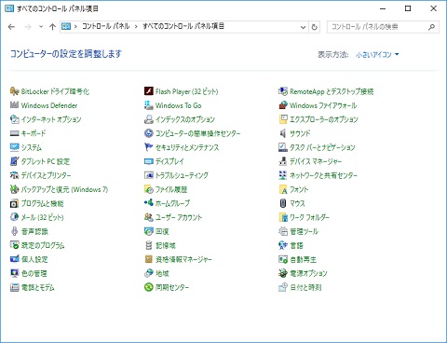The height and width of the screenshot is (343, 447).
Task: Refresh the control panel view
Action: [x=314, y=27]
